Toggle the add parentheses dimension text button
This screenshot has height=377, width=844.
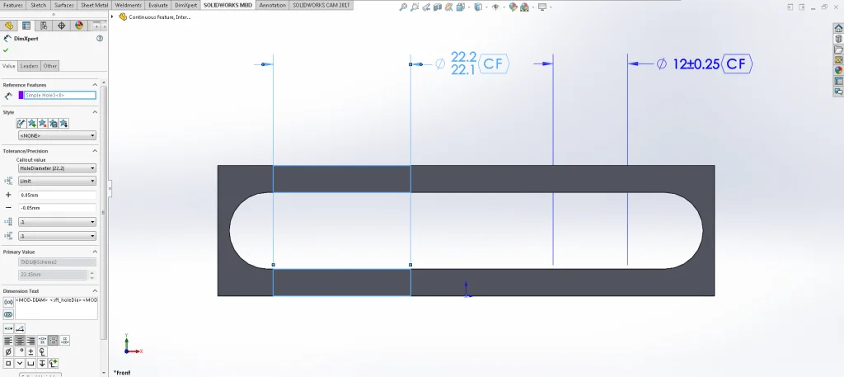click(8, 302)
